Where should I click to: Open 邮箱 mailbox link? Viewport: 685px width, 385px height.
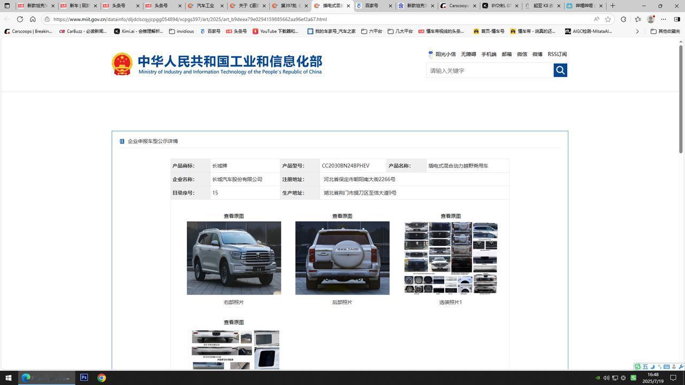(506, 54)
